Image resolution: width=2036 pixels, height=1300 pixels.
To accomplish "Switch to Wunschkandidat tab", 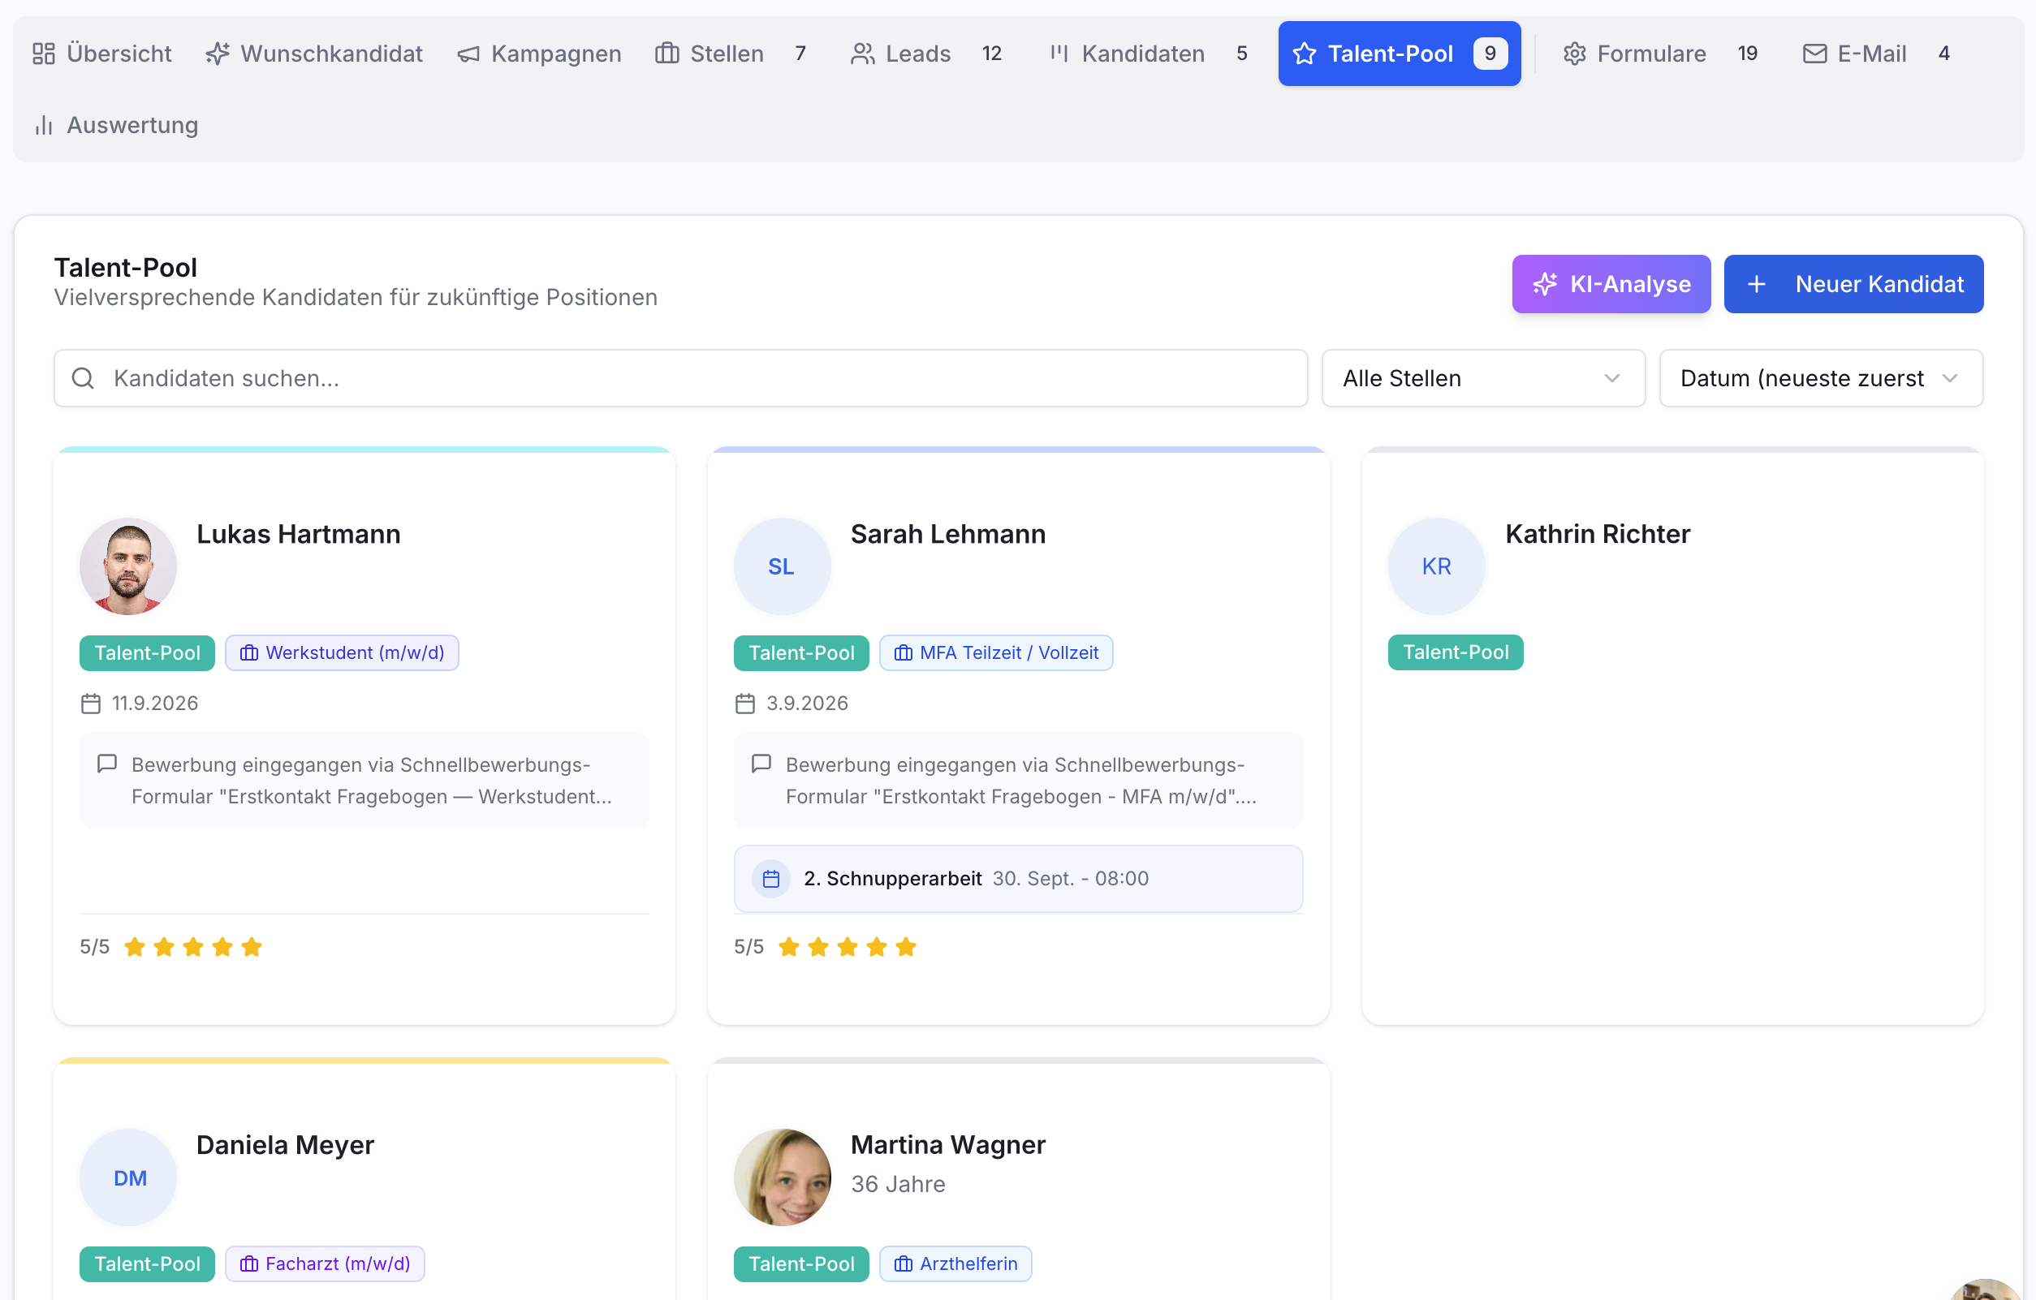I will click(314, 54).
